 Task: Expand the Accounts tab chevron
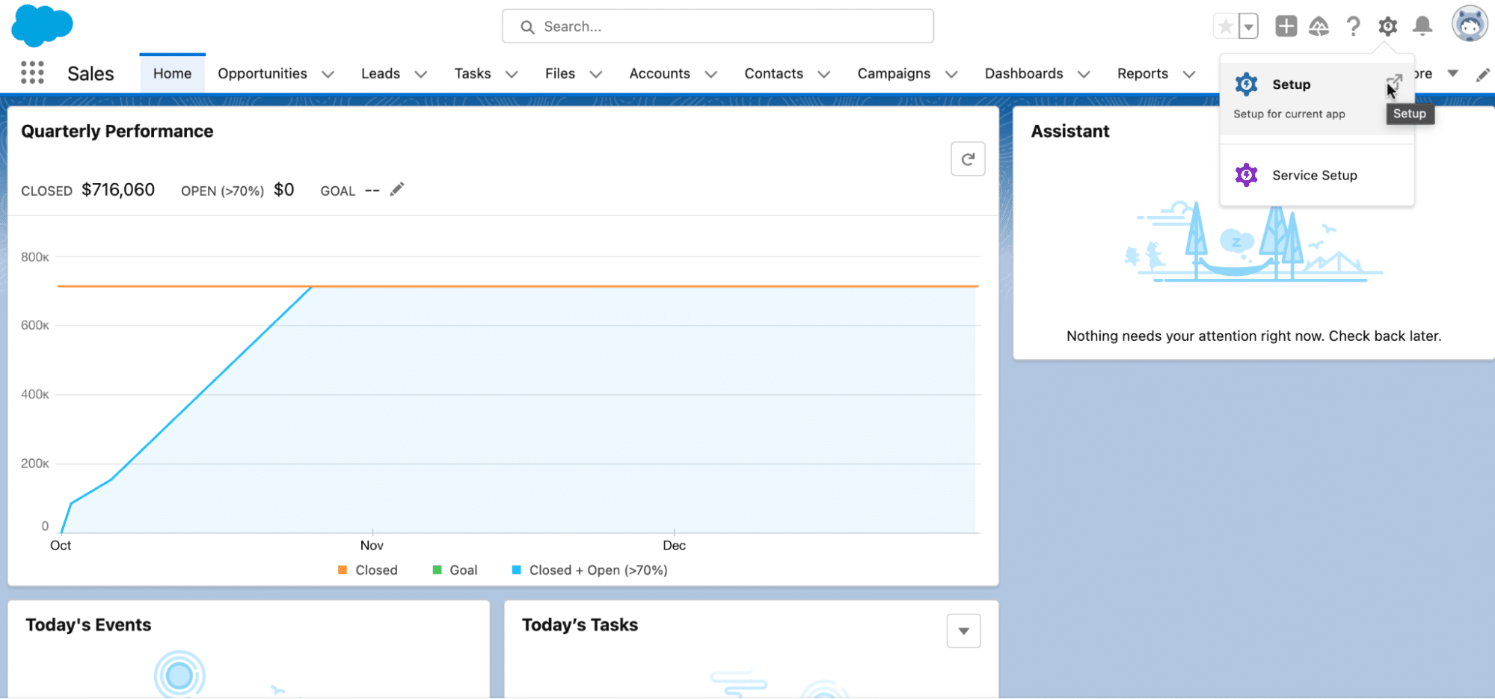point(711,74)
